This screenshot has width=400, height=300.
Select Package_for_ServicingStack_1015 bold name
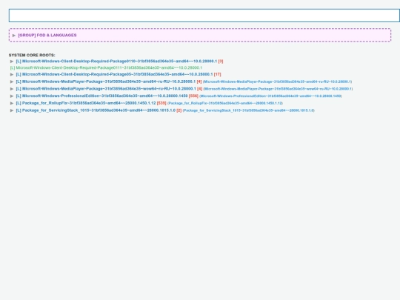click(x=96, y=110)
